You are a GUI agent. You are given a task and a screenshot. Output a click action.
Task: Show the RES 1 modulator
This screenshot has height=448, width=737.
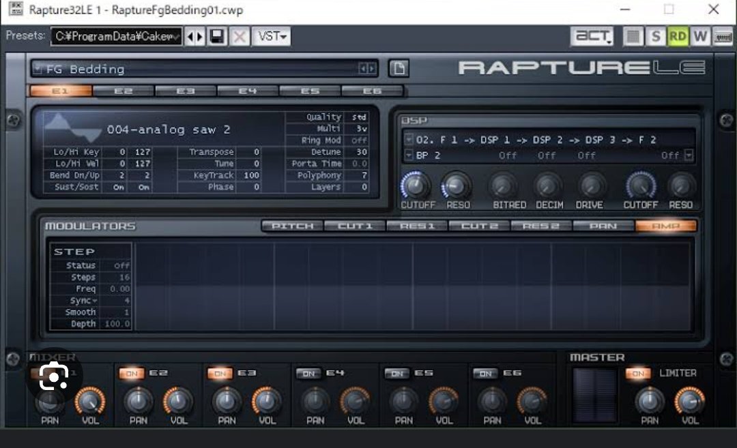pos(417,226)
